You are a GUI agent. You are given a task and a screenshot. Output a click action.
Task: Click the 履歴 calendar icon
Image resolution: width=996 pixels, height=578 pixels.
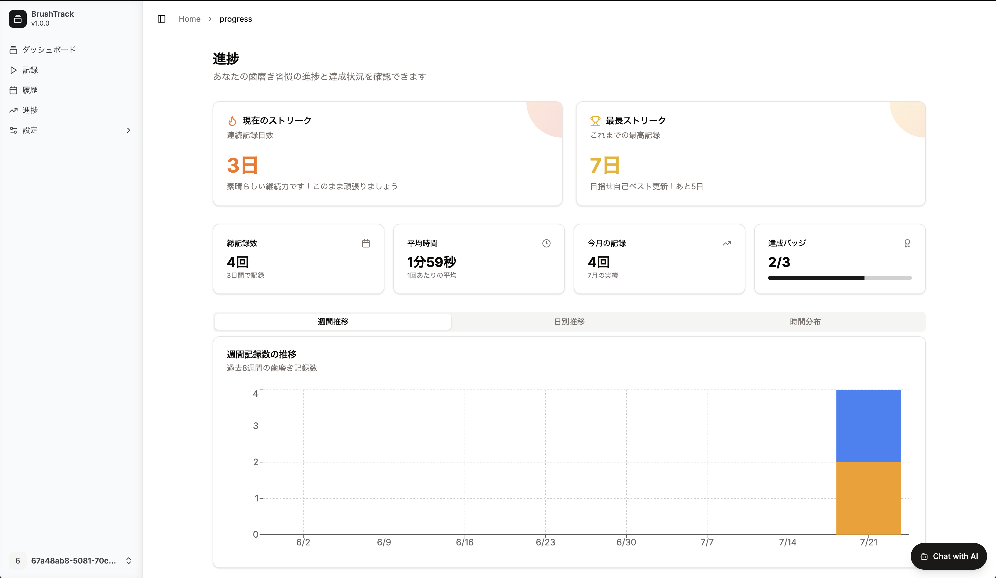13,90
